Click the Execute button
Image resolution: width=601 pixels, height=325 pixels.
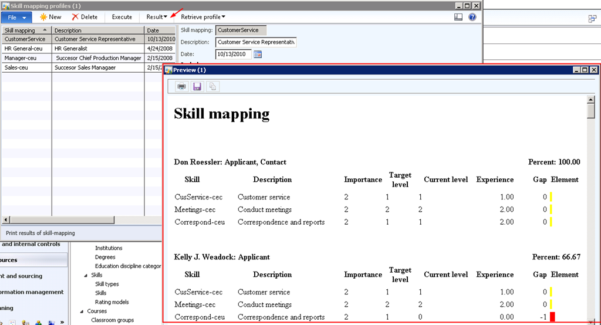coord(121,17)
